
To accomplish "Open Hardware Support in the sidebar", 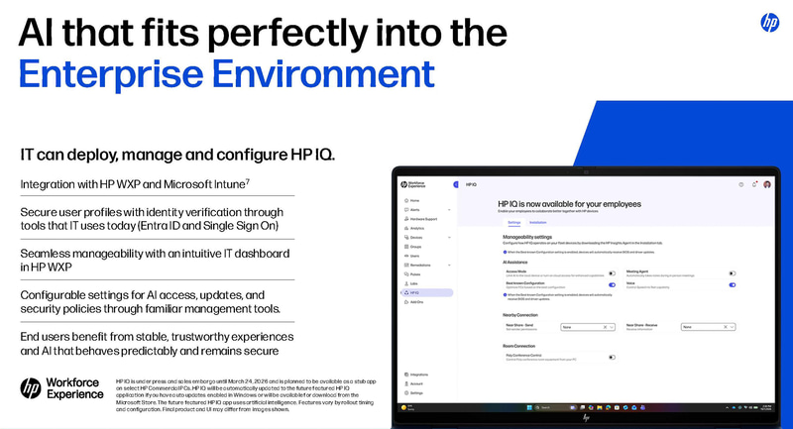I will 420,219.
